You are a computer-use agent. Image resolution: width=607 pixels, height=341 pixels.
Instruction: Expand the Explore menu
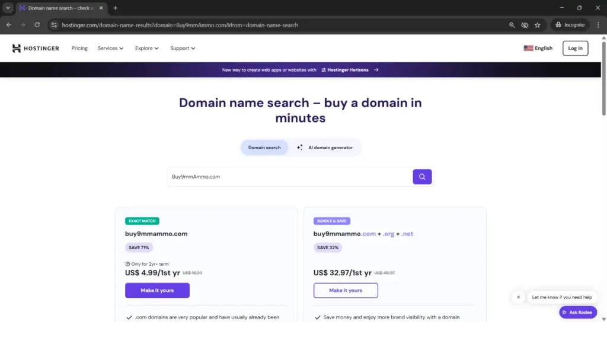coord(147,49)
